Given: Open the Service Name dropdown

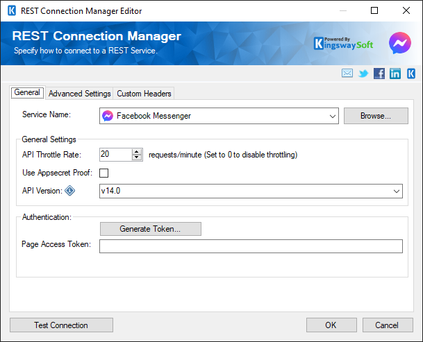Looking at the screenshot, I should [x=332, y=116].
